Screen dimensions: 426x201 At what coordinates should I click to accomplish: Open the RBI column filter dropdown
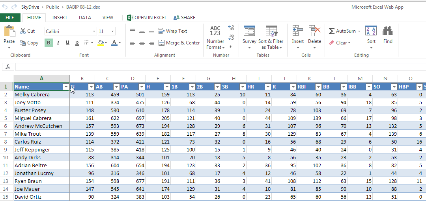click(x=318, y=87)
